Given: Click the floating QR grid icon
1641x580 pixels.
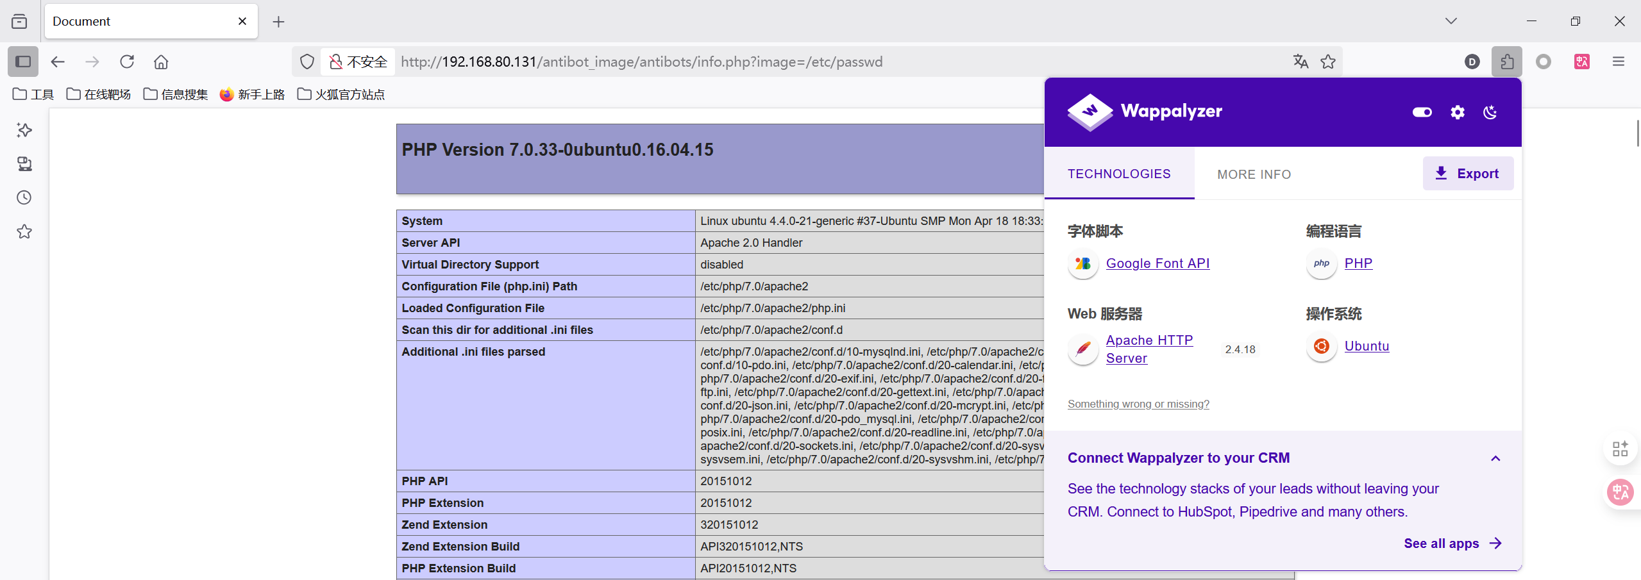Looking at the screenshot, I should pos(1620,449).
